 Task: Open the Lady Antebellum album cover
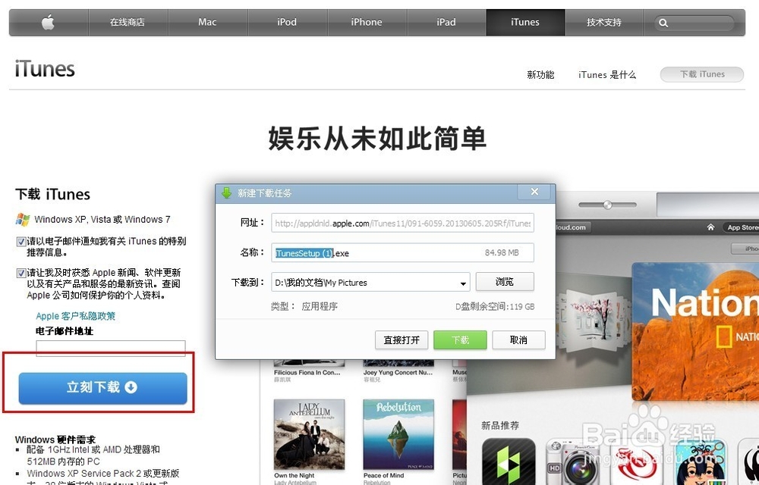(310, 434)
